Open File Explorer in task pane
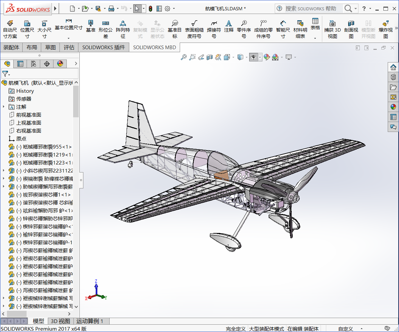Screen dimensions: 399x332 point(393,87)
